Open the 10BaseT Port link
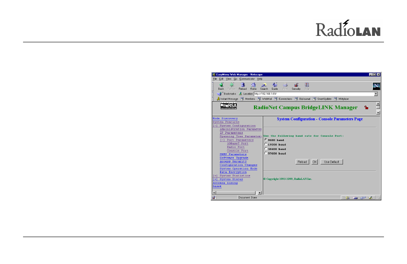The width and height of the screenshot is (407, 264). [238, 144]
